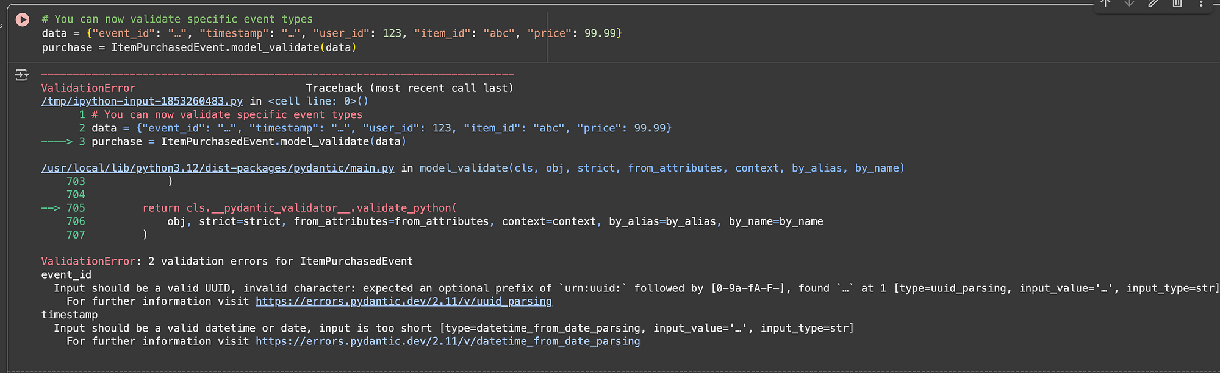Click the "2 validation errors" summary line
Screen dimensions: 1220x373
[227, 262]
